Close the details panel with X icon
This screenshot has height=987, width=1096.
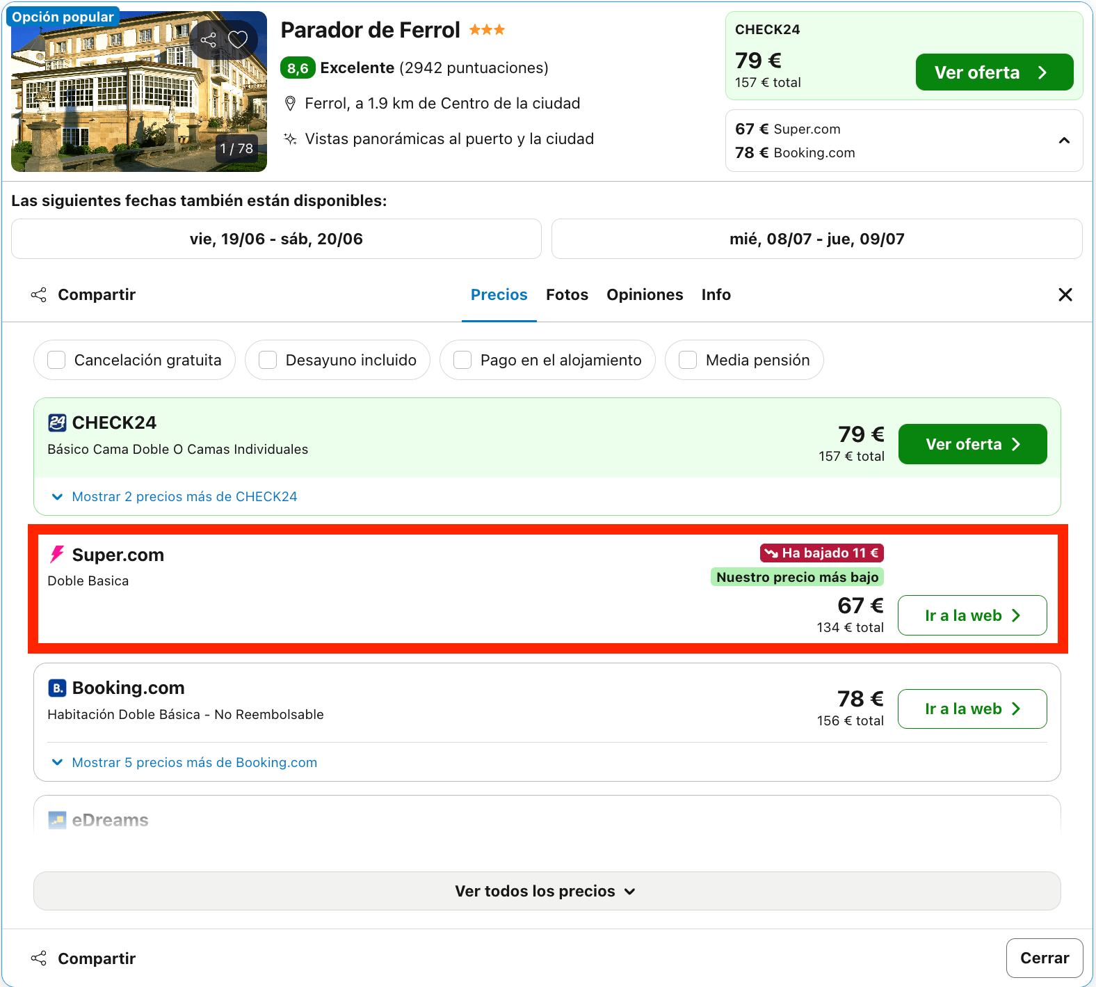(x=1065, y=294)
